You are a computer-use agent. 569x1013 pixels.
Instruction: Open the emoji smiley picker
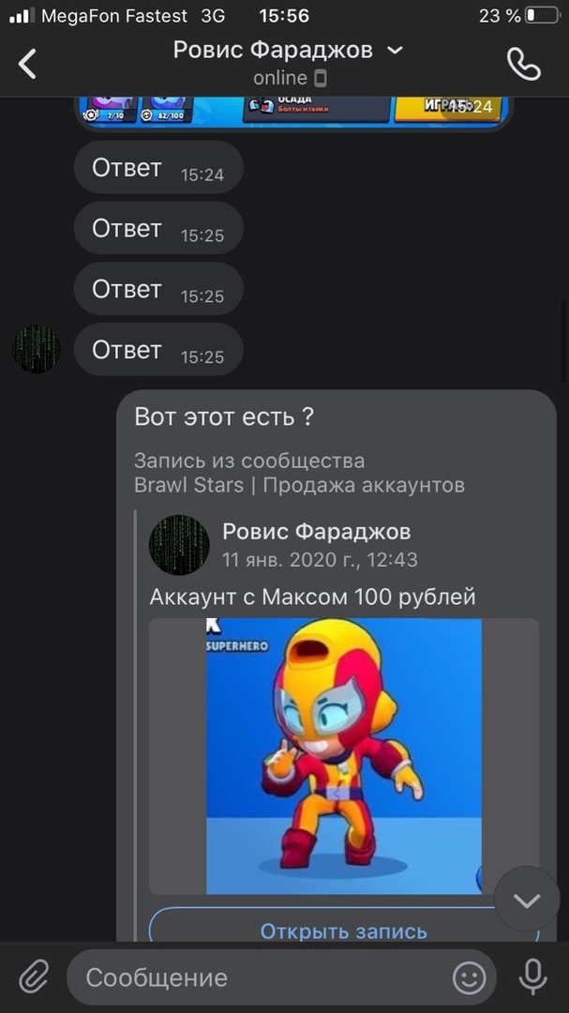point(469,977)
